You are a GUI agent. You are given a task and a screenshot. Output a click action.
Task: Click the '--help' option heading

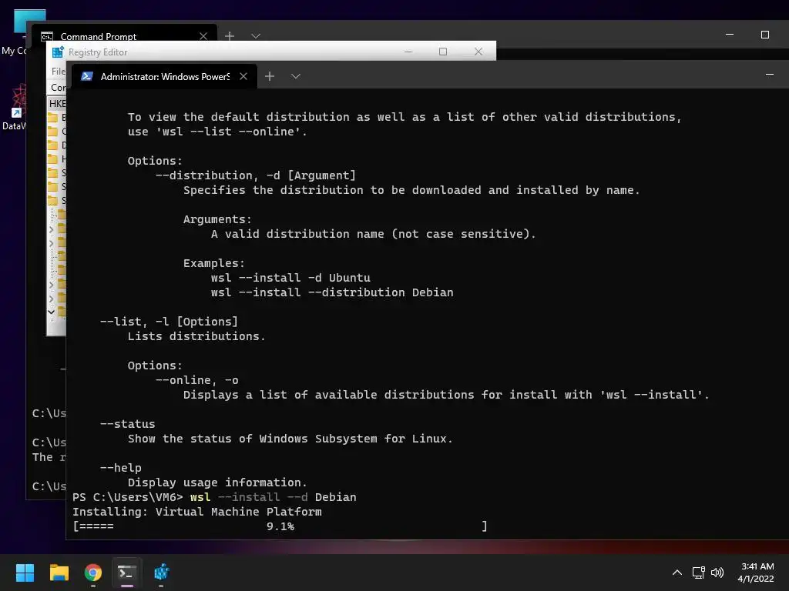(x=121, y=468)
